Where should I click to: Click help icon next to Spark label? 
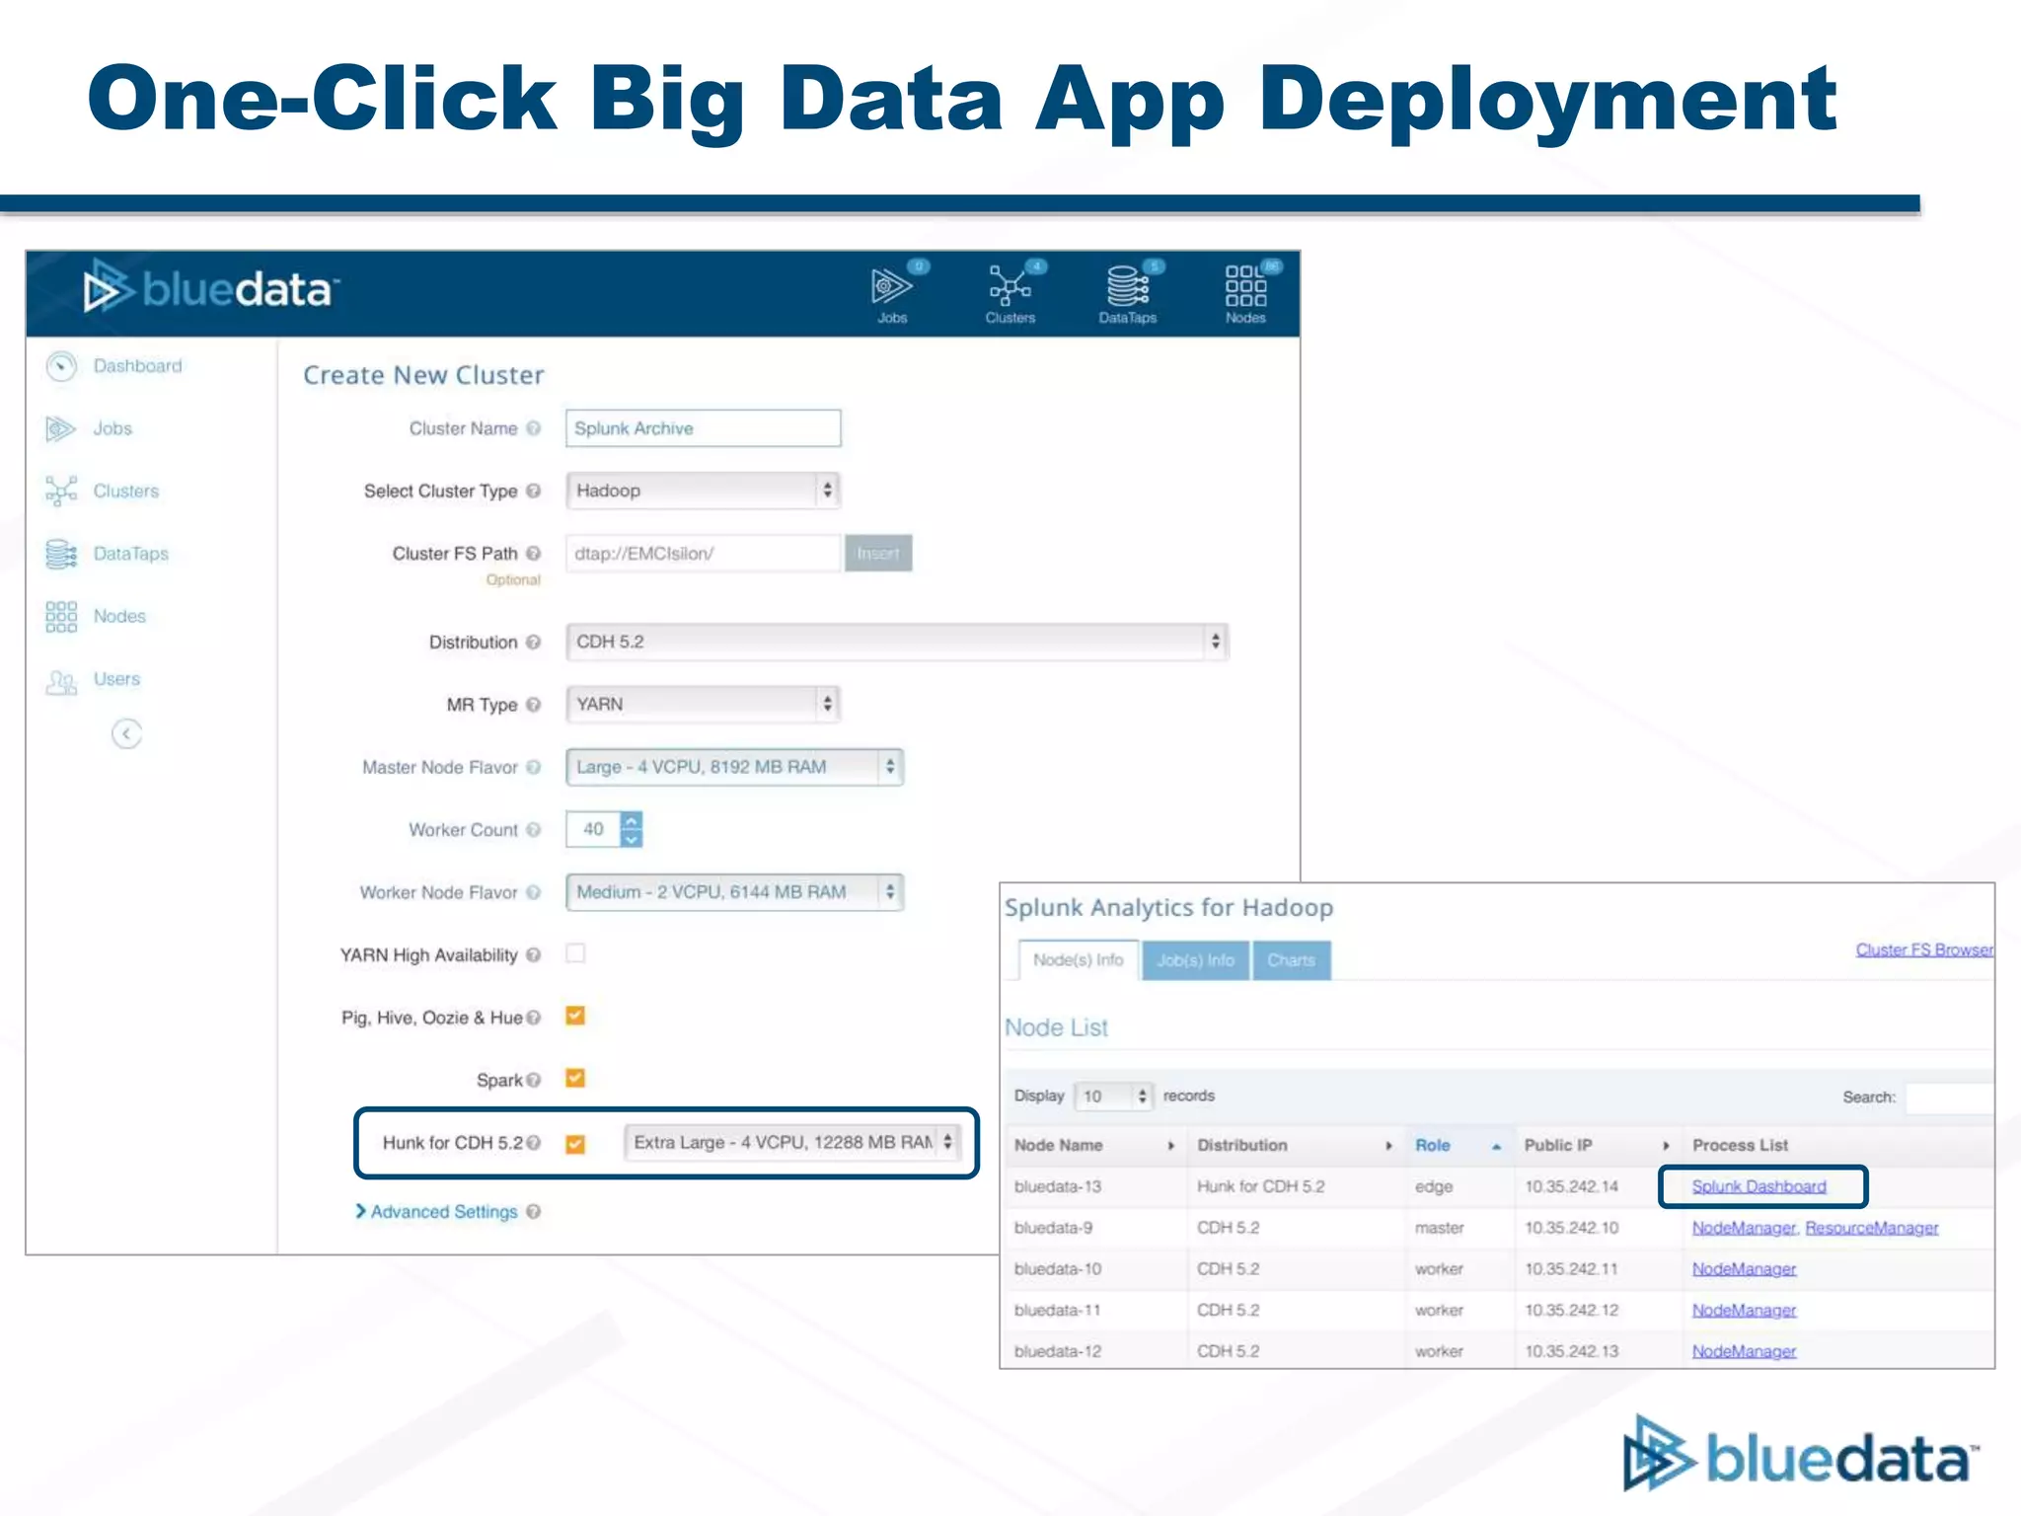pyautogui.click(x=534, y=1080)
